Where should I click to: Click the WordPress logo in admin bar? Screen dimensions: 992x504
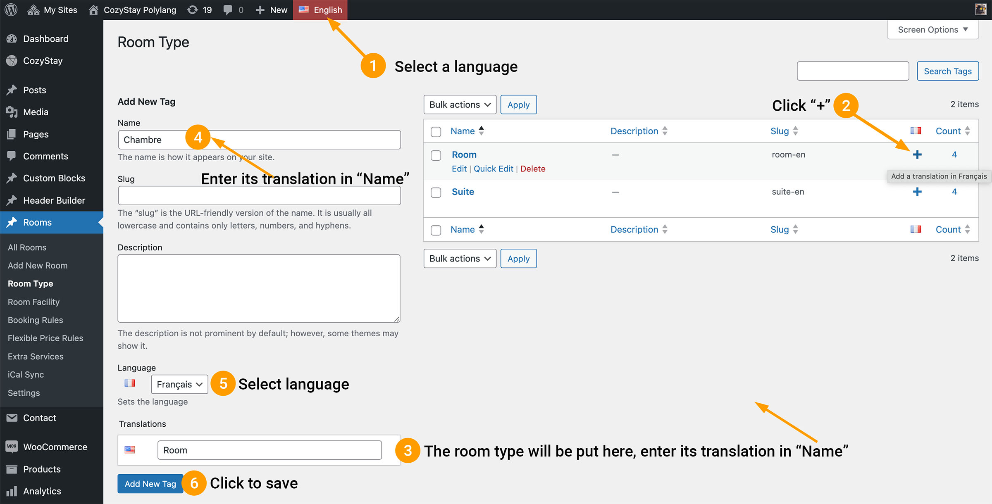(11, 10)
